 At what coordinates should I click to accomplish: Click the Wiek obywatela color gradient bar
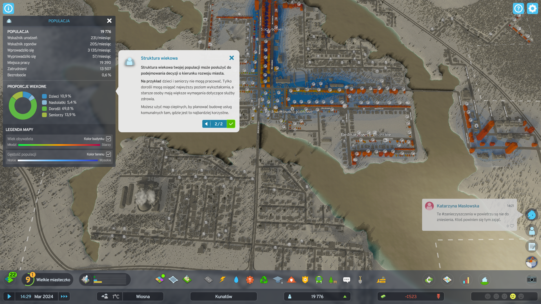[59, 145]
